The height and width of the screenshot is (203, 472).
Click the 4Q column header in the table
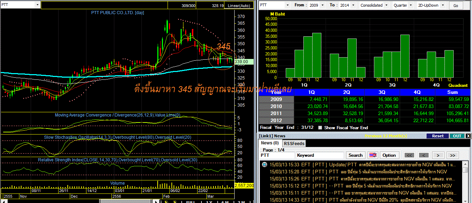pos(417,92)
